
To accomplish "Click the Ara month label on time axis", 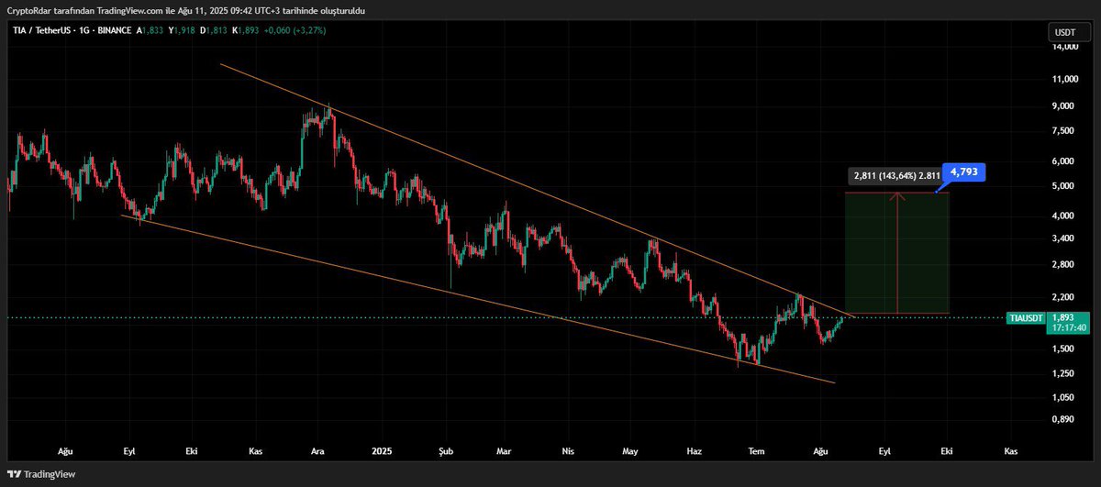I will 318,452.
